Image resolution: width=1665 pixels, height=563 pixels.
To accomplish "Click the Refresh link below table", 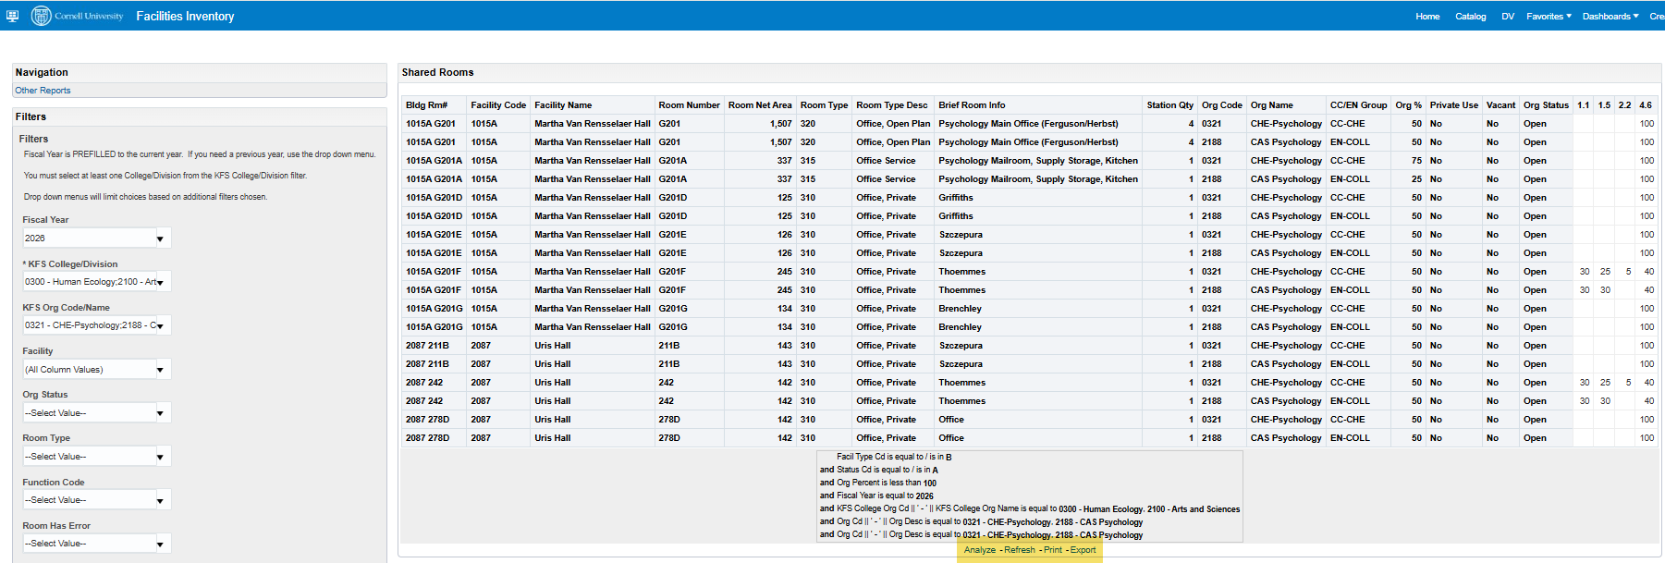I will click(x=1020, y=550).
